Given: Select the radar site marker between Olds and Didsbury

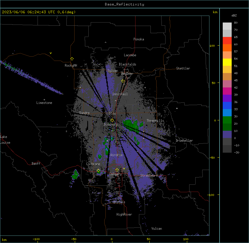Looking at the screenshot, I should coord(112,120).
